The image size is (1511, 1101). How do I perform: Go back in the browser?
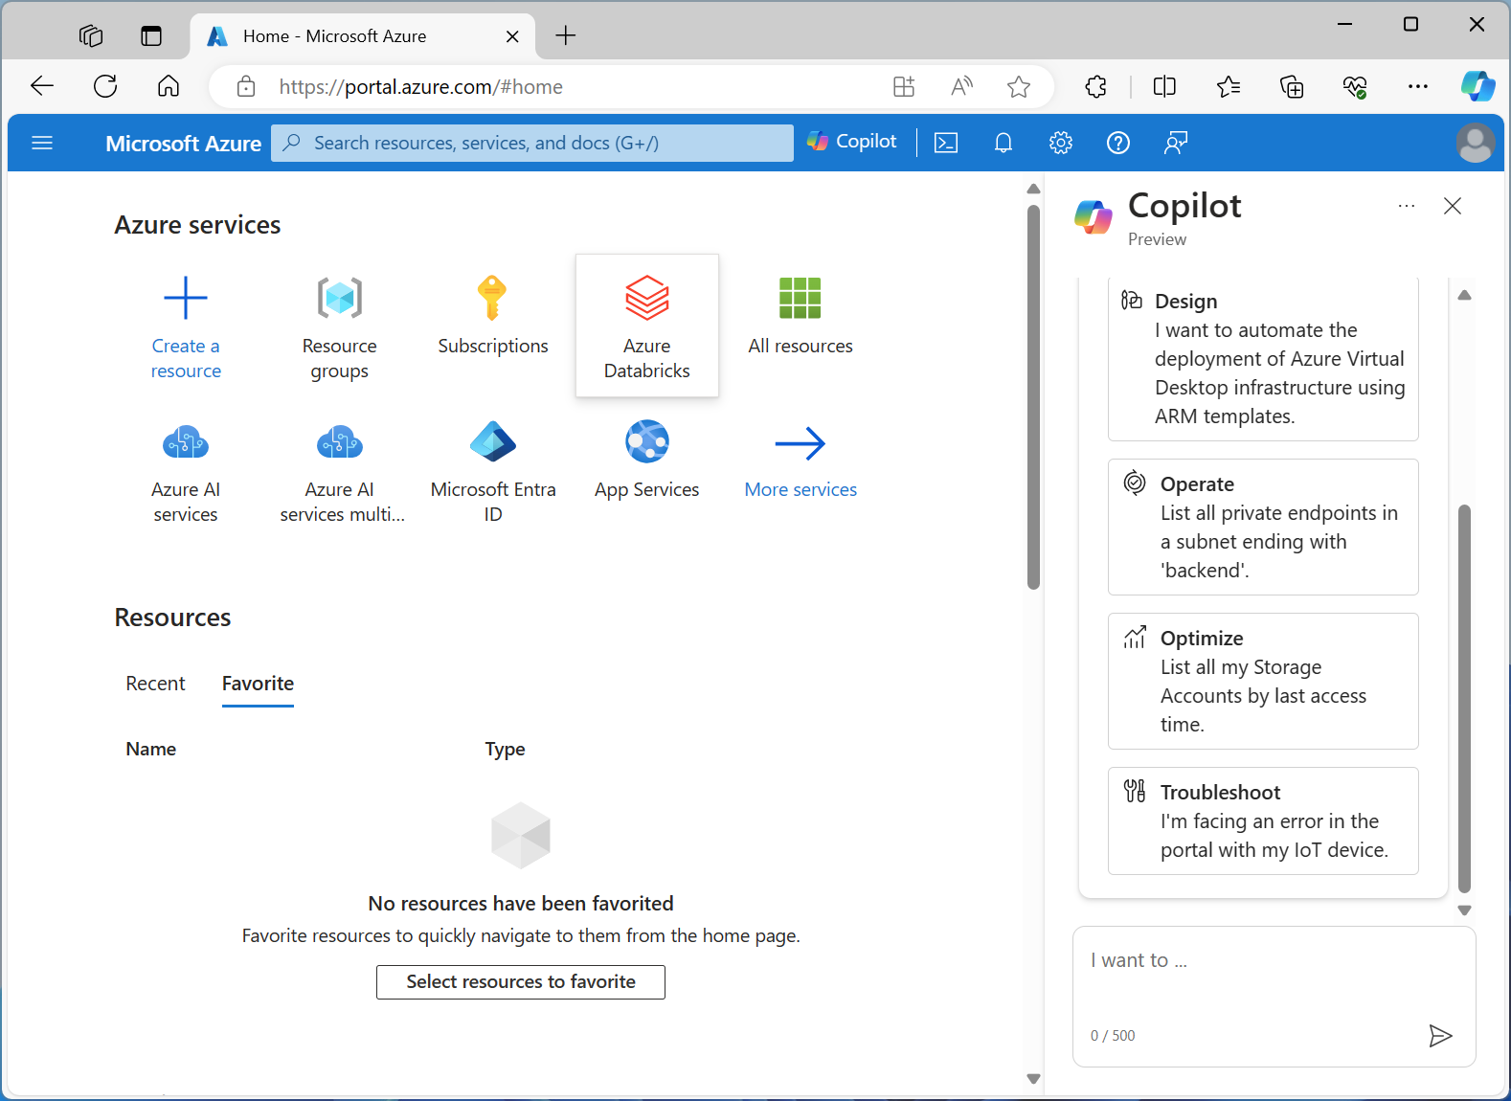pyautogui.click(x=42, y=86)
